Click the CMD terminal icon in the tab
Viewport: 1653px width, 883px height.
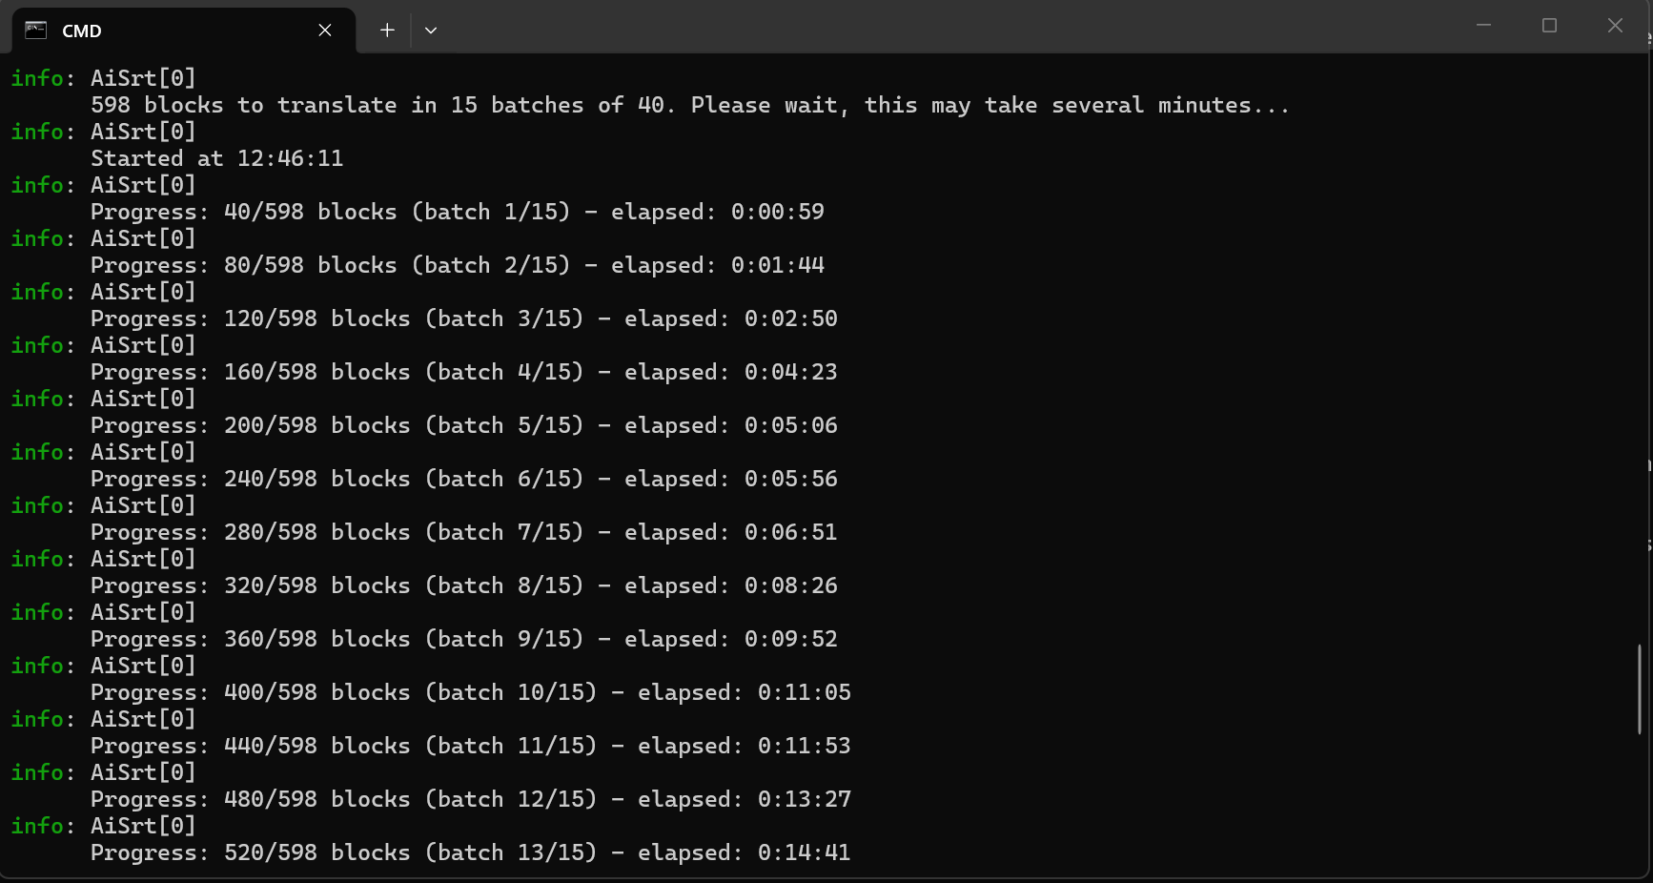(x=36, y=31)
